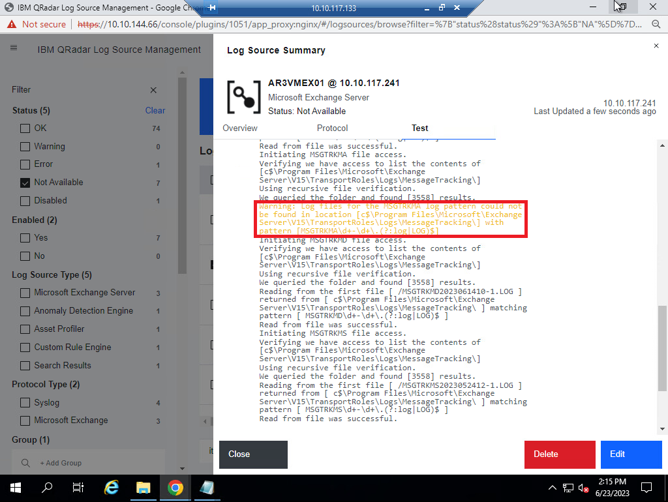Viewport: 668px width, 502px height.
Task: Restore the remote session bar window
Action: pos(442,8)
